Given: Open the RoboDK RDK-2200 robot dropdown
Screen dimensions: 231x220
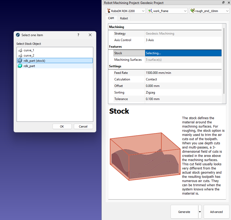Looking at the screenshot, I should (x=125, y=11).
